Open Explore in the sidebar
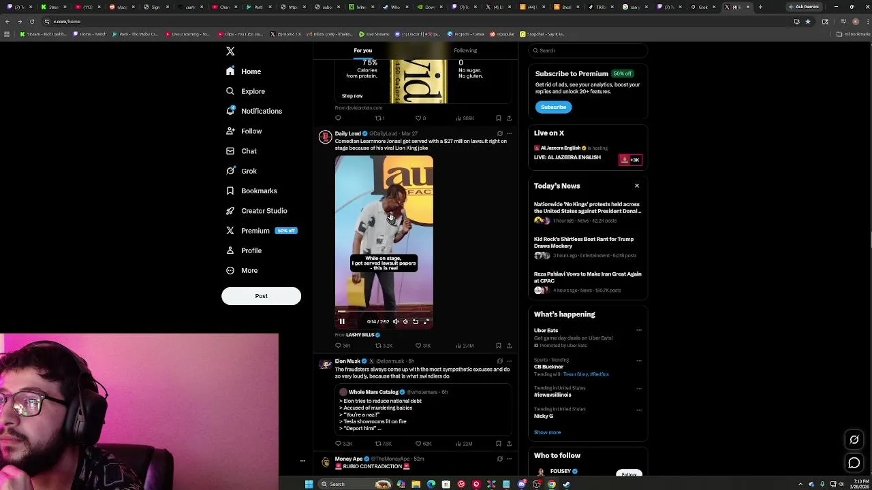The height and width of the screenshot is (490, 872). point(245,91)
